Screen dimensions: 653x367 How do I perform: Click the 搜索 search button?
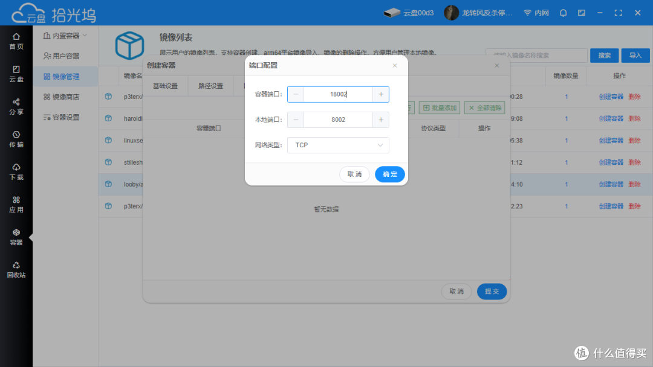click(x=604, y=56)
